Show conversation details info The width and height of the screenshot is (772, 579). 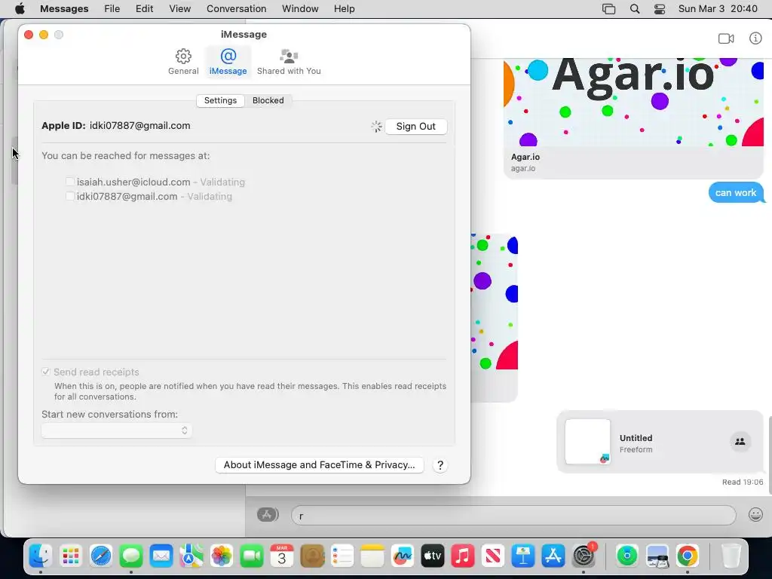[x=755, y=38]
